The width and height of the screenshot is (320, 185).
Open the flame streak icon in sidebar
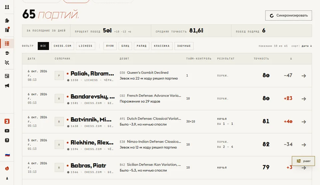7,168
